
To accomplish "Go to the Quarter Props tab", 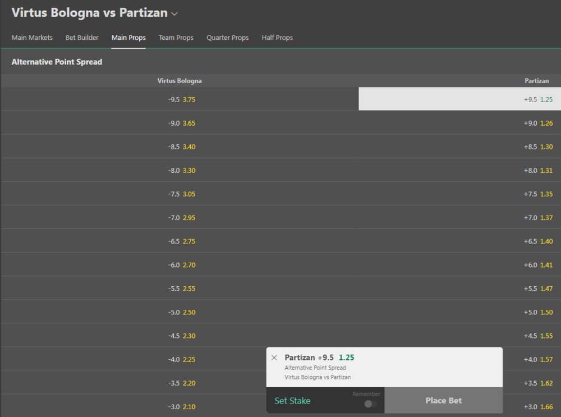I will click(228, 38).
